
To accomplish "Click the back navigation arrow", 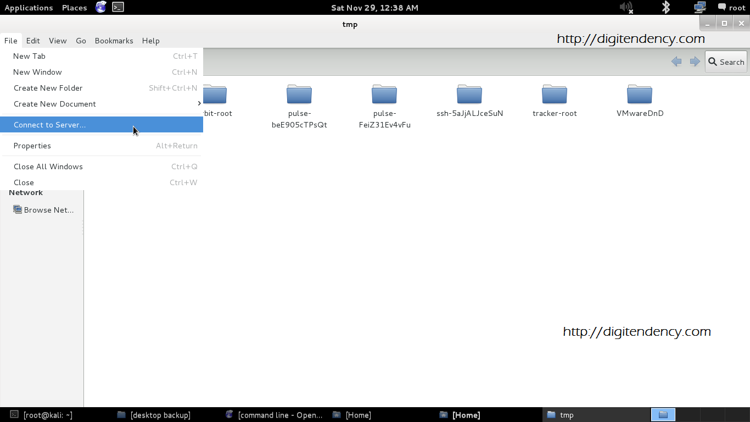I will pyautogui.click(x=676, y=62).
